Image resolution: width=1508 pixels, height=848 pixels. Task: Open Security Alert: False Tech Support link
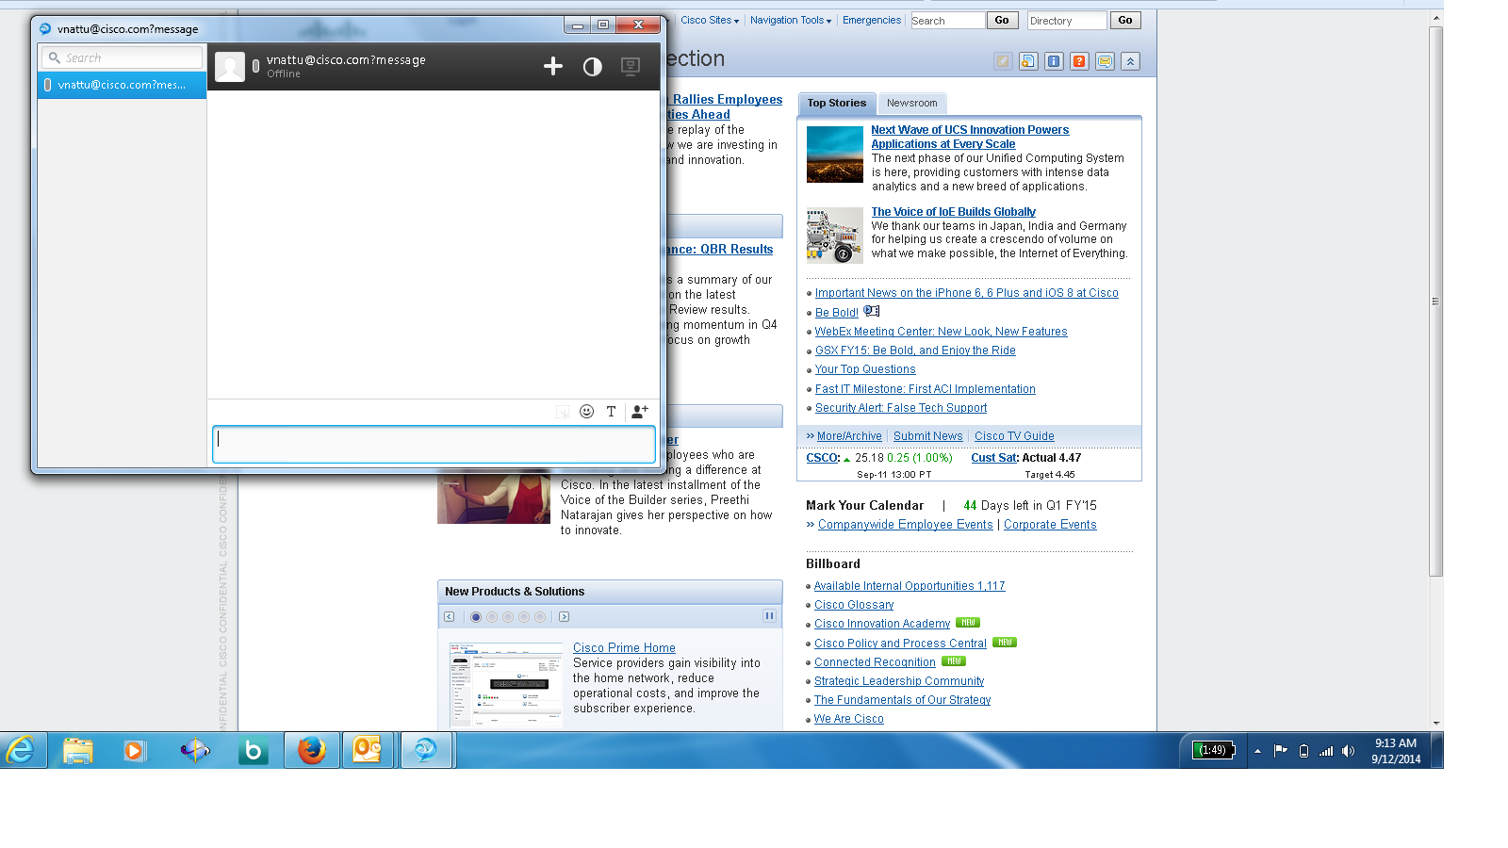(x=900, y=408)
